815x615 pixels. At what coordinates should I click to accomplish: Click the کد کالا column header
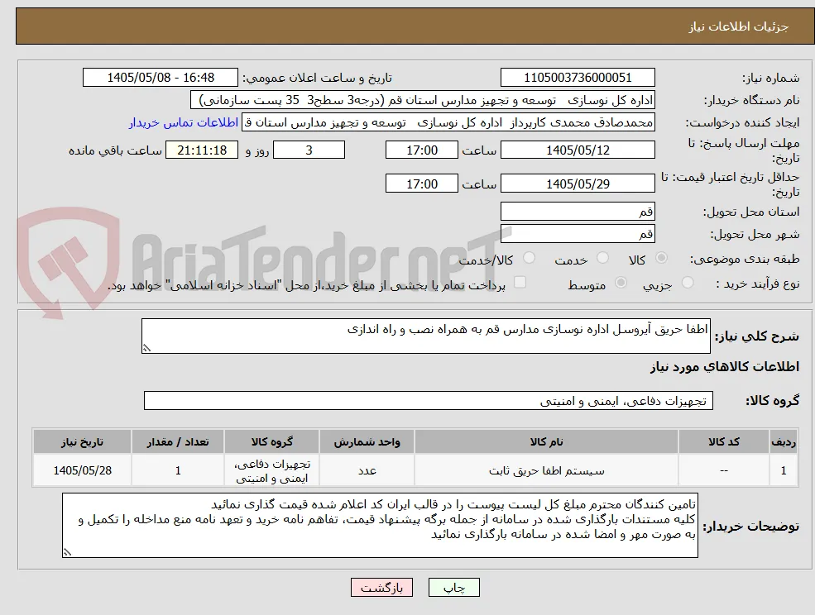(724, 442)
